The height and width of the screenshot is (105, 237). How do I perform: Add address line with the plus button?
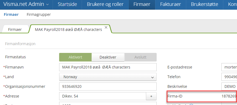[x=151, y=96]
